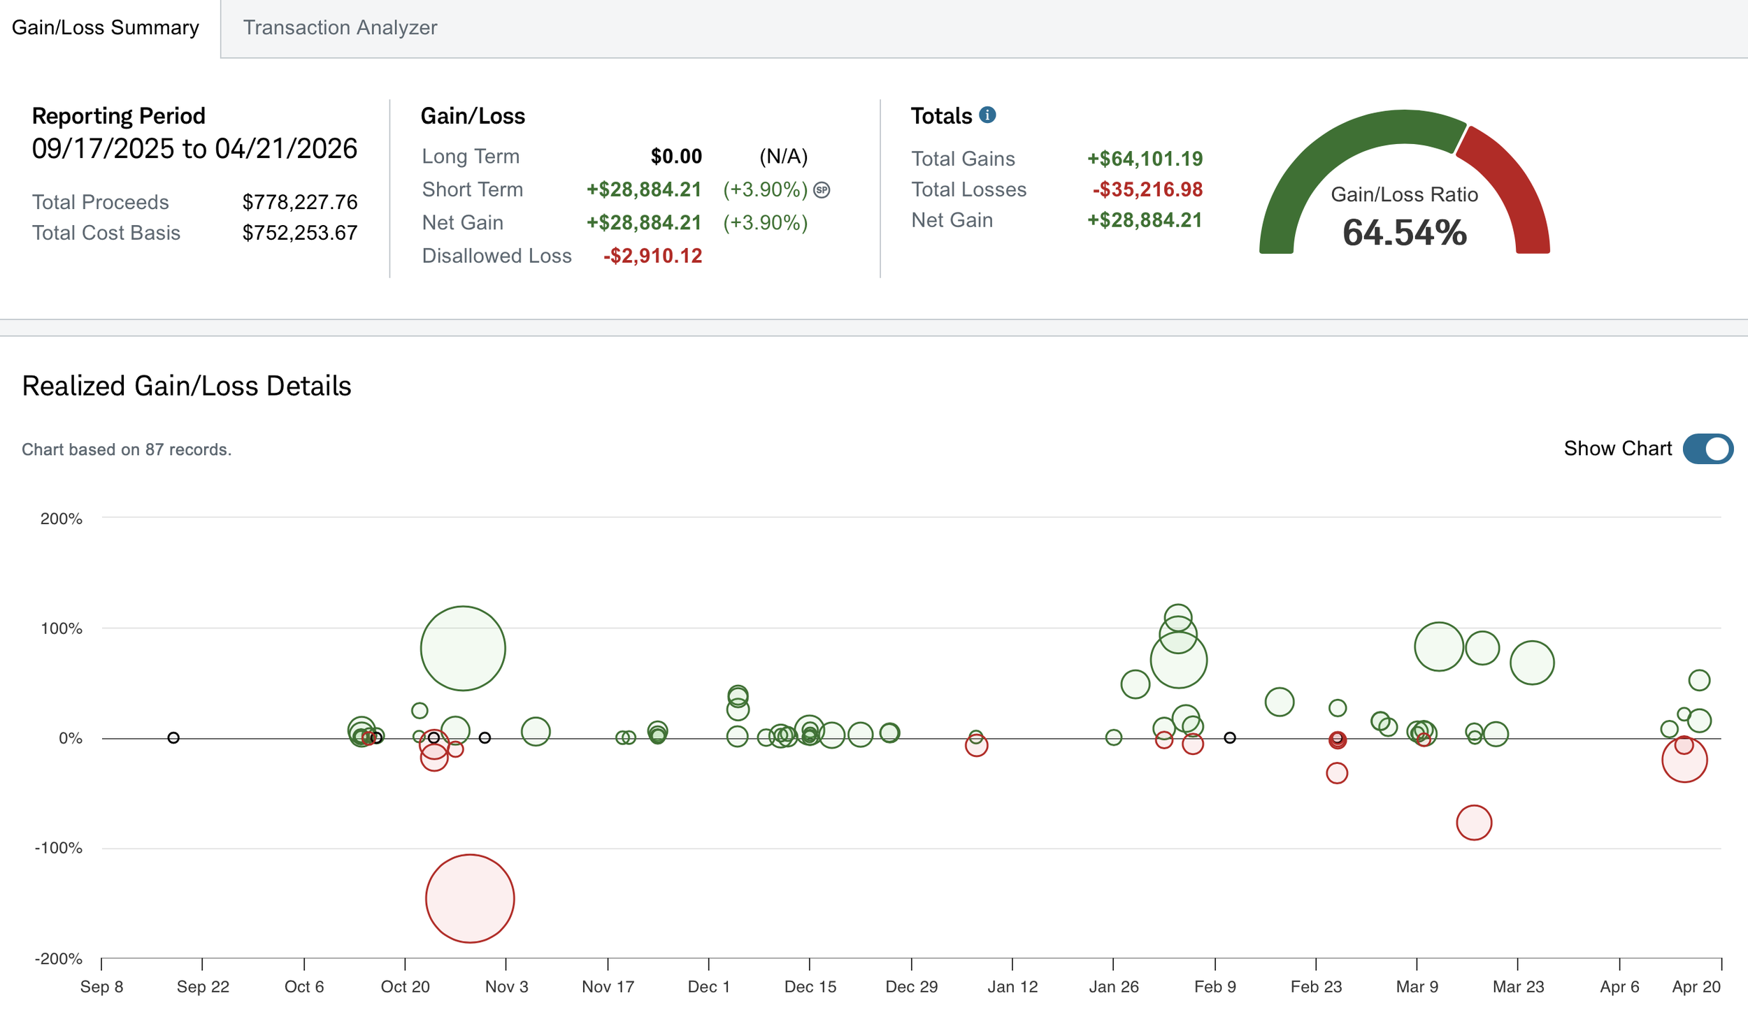The width and height of the screenshot is (1748, 1010).
Task: Click the Short Term gain amount
Action: click(x=643, y=189)
